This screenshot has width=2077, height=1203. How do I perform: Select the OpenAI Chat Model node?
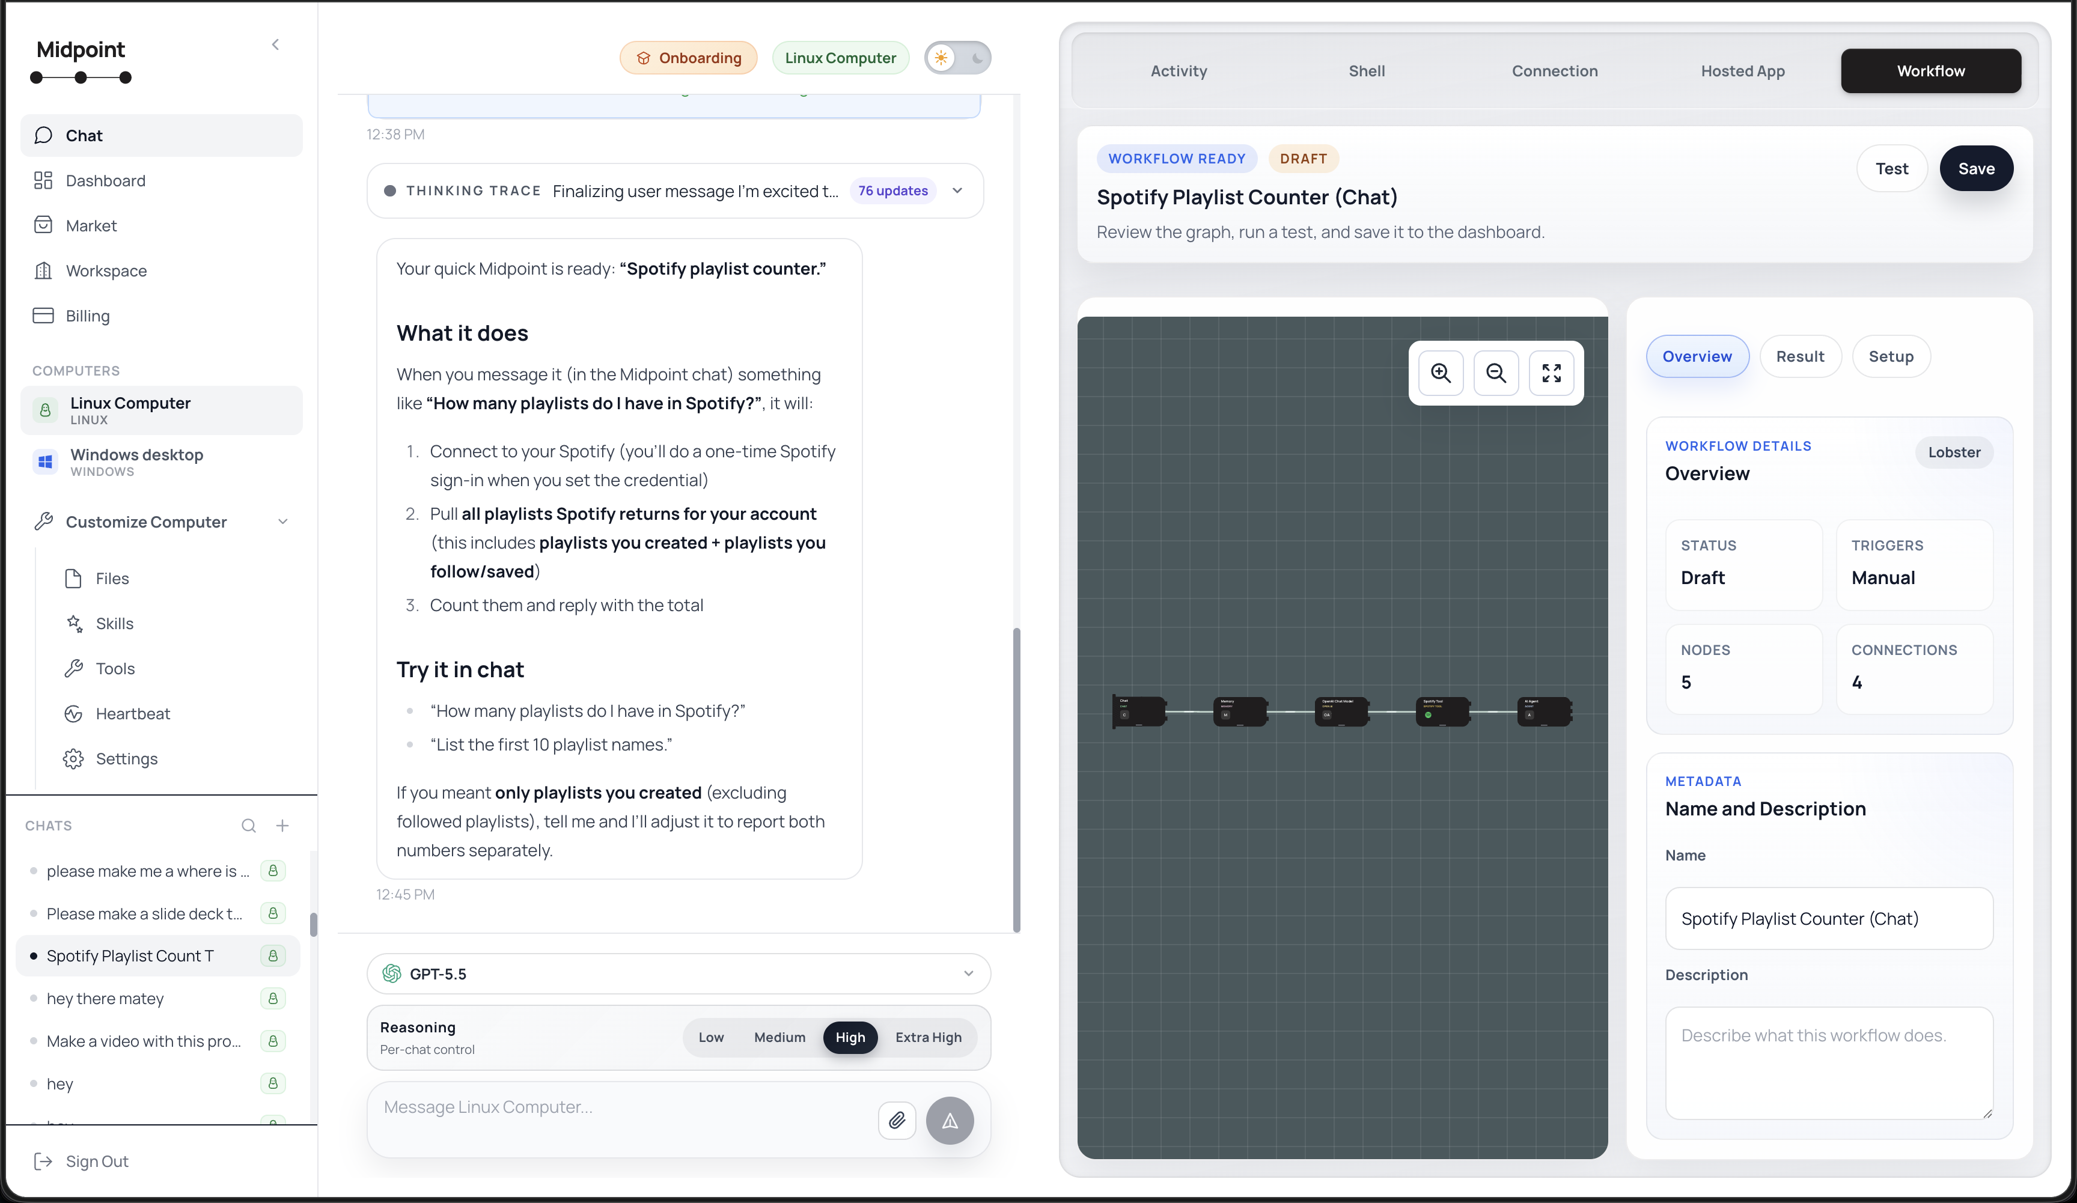[1342, 711]
